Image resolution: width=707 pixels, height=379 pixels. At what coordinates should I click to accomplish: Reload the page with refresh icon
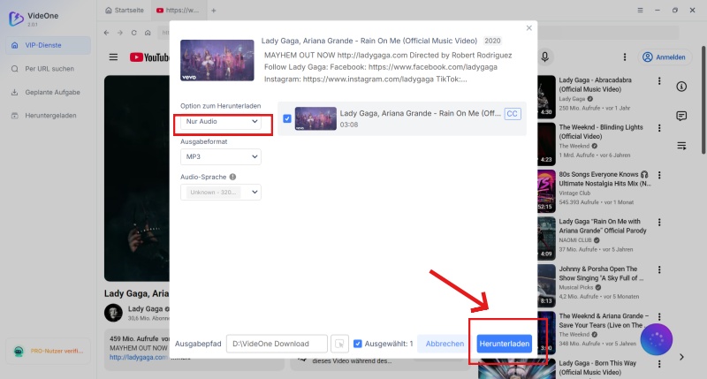(134, 33)
